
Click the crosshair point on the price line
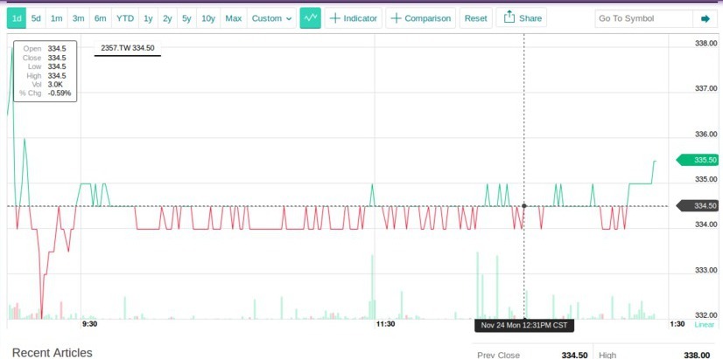[x=524, y=206]
